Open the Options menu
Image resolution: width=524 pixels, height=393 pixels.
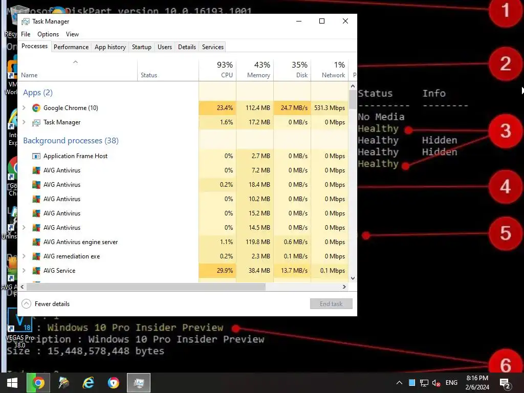click(x=48, y=34)
